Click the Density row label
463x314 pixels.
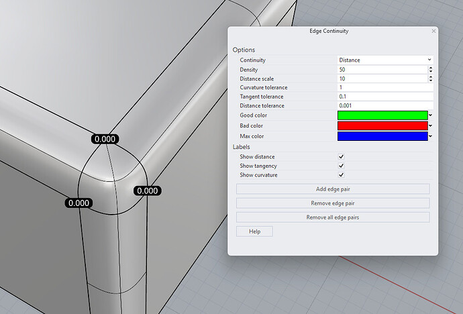point(249,70)
